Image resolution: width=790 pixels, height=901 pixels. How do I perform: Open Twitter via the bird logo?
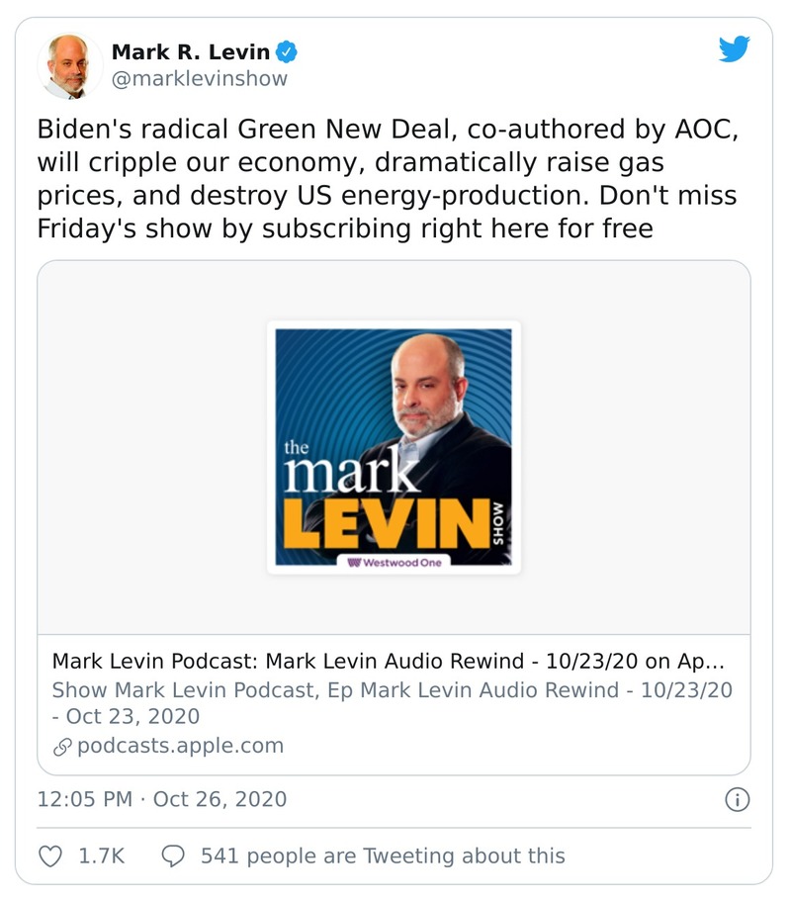pyautogui.click(x=734, y=49)
